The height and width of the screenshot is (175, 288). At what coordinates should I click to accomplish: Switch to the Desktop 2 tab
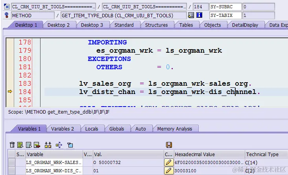coord(58,25)
